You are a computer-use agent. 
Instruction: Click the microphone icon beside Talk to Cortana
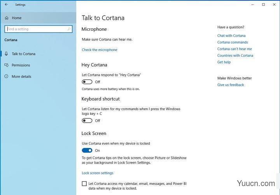(6, 54)
